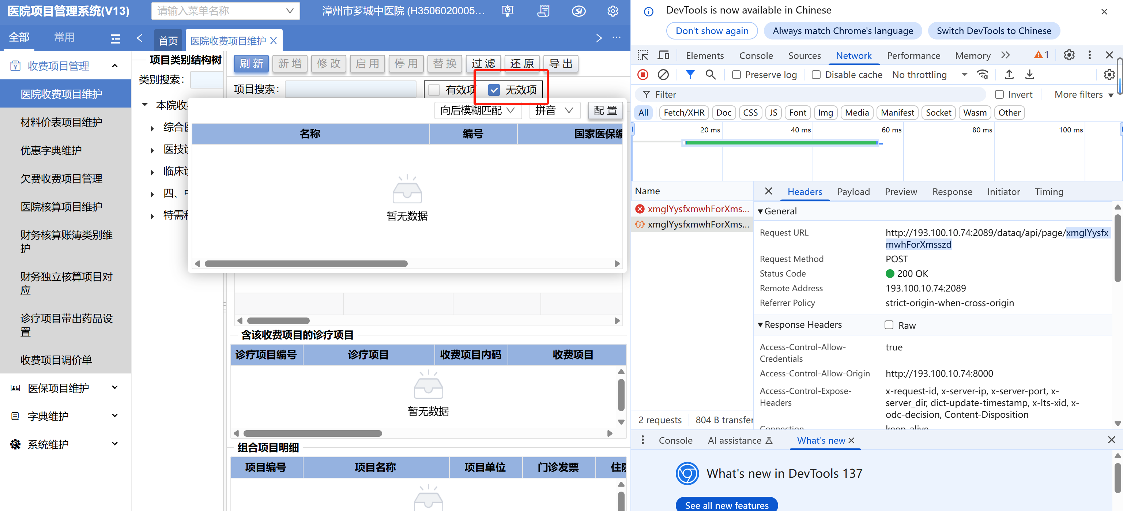Open the network search magnifier

[710, 75]
